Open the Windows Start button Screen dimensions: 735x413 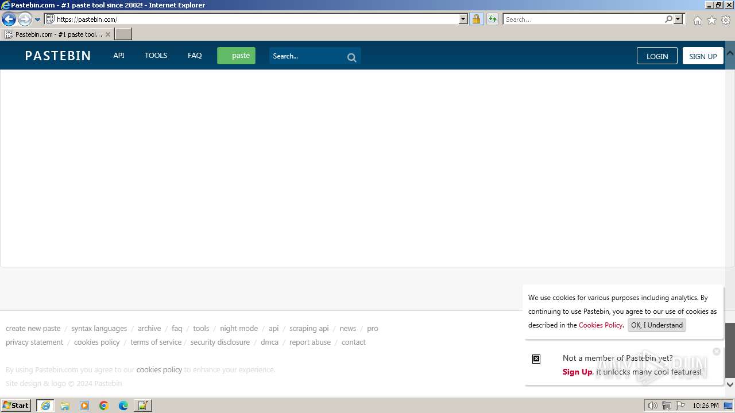tap(16, 406)
